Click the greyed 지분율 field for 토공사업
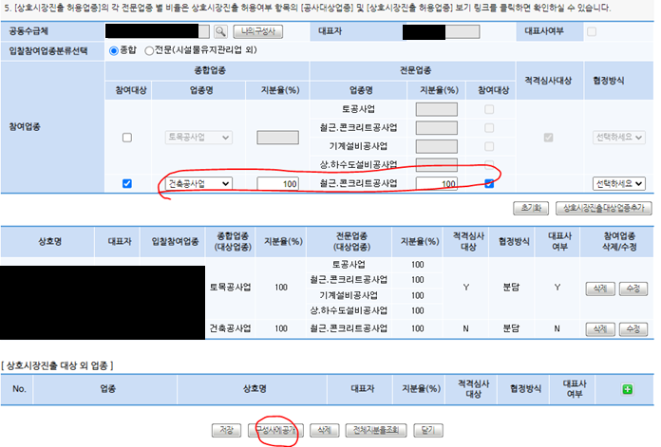Viewport: 661px width, 447px height. [x=436, y=109]
